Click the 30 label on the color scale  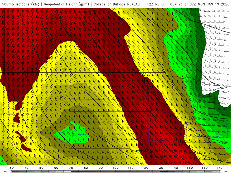12,168
